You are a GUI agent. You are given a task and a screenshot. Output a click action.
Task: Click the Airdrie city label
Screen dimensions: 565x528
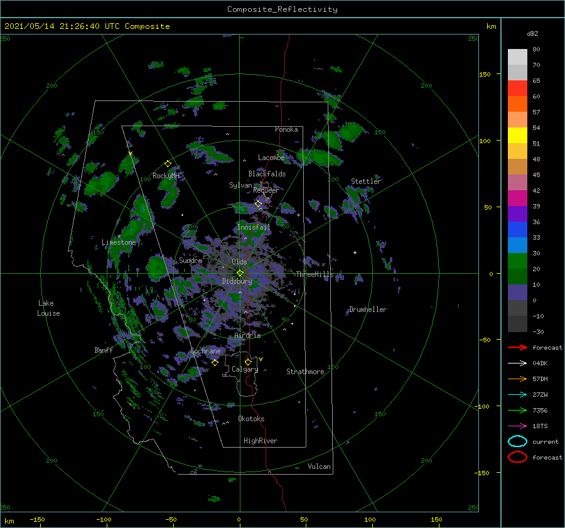247,335
